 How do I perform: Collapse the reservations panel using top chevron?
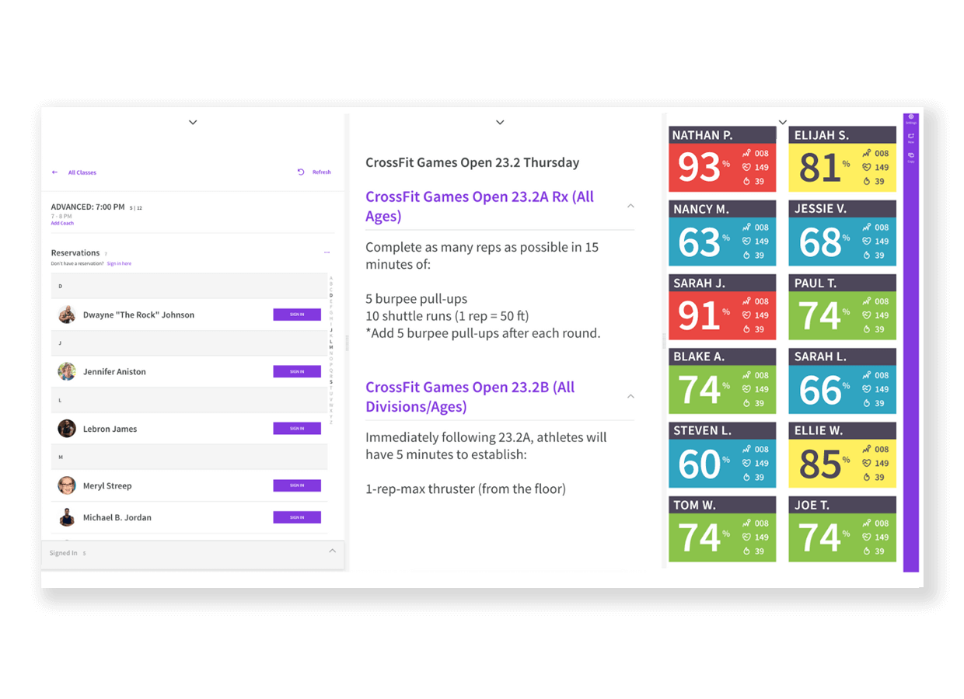click(x=193, y=122)
